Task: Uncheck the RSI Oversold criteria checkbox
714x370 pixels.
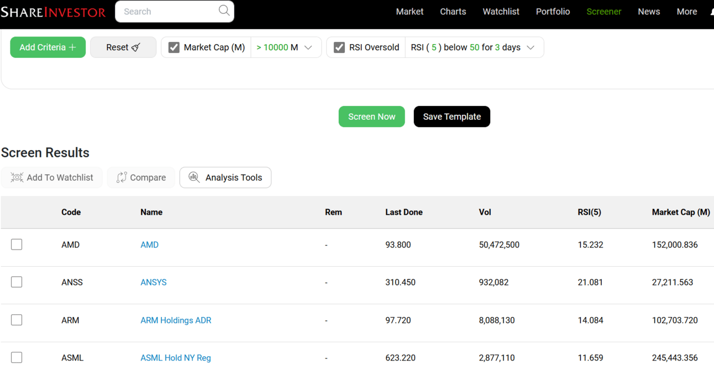Action: pyautogui.click(x=339, y=47)
